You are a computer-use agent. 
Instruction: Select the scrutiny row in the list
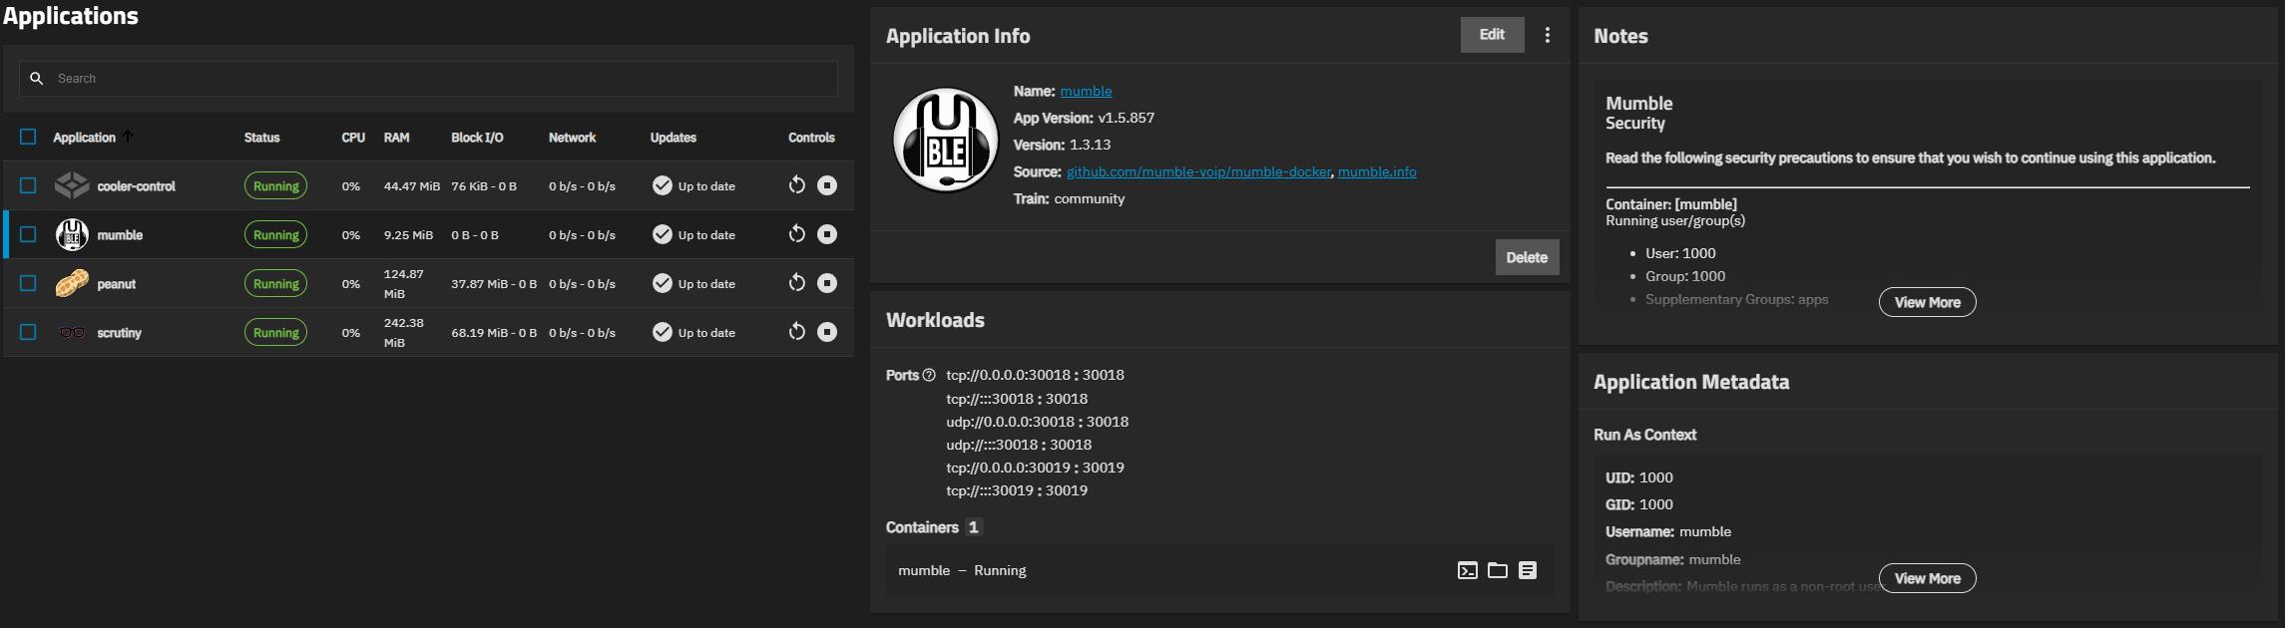coord(429,332)
